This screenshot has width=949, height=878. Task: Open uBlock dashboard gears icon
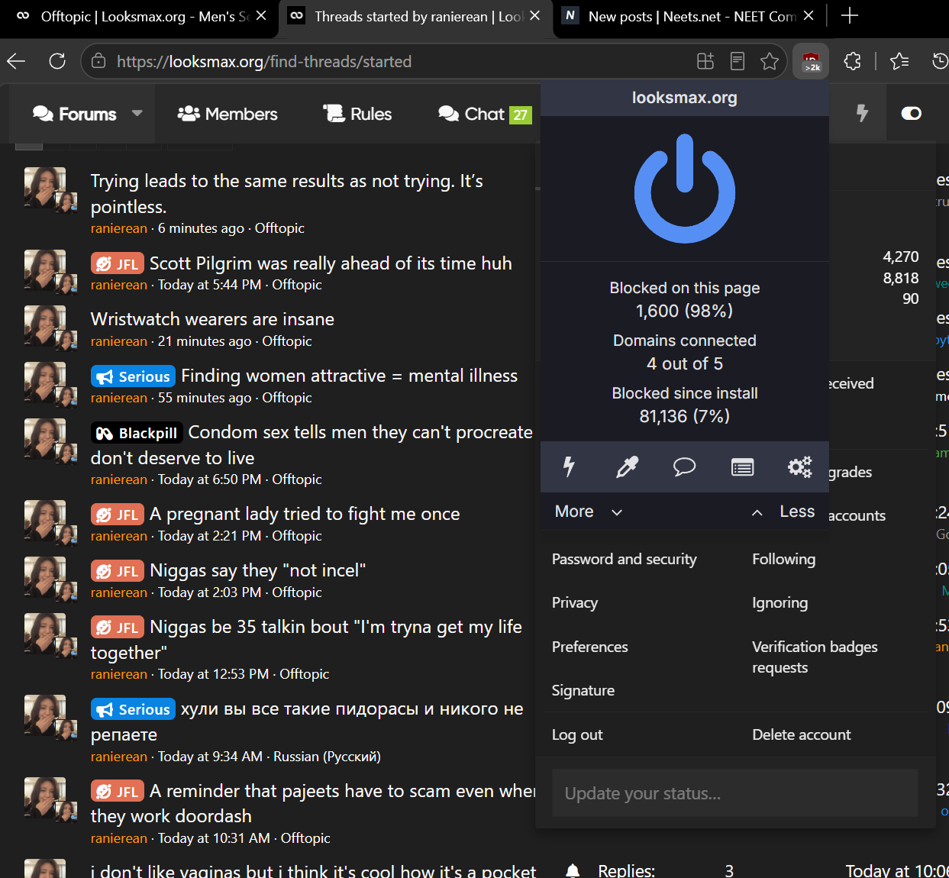click(799, 466)
